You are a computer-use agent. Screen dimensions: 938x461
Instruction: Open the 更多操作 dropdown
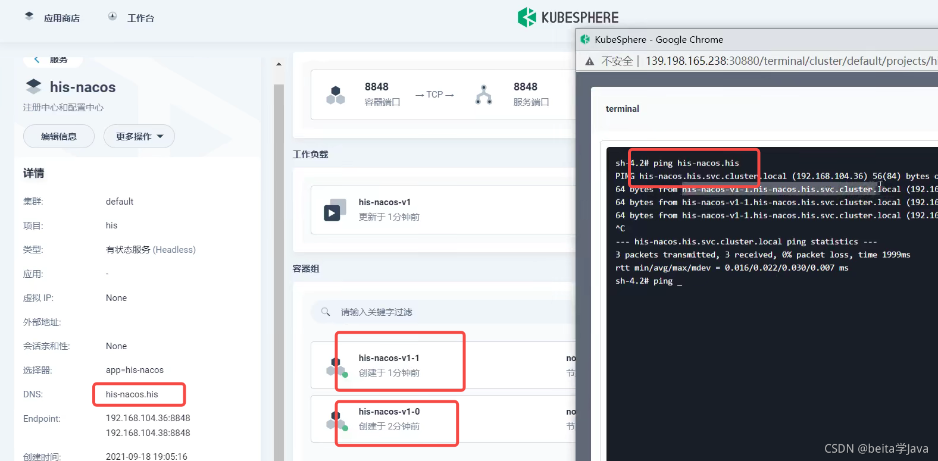click(x=139, y=136)
